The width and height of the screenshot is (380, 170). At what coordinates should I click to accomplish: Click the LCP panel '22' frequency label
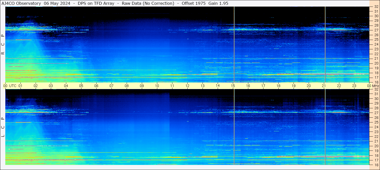point(376,136)
